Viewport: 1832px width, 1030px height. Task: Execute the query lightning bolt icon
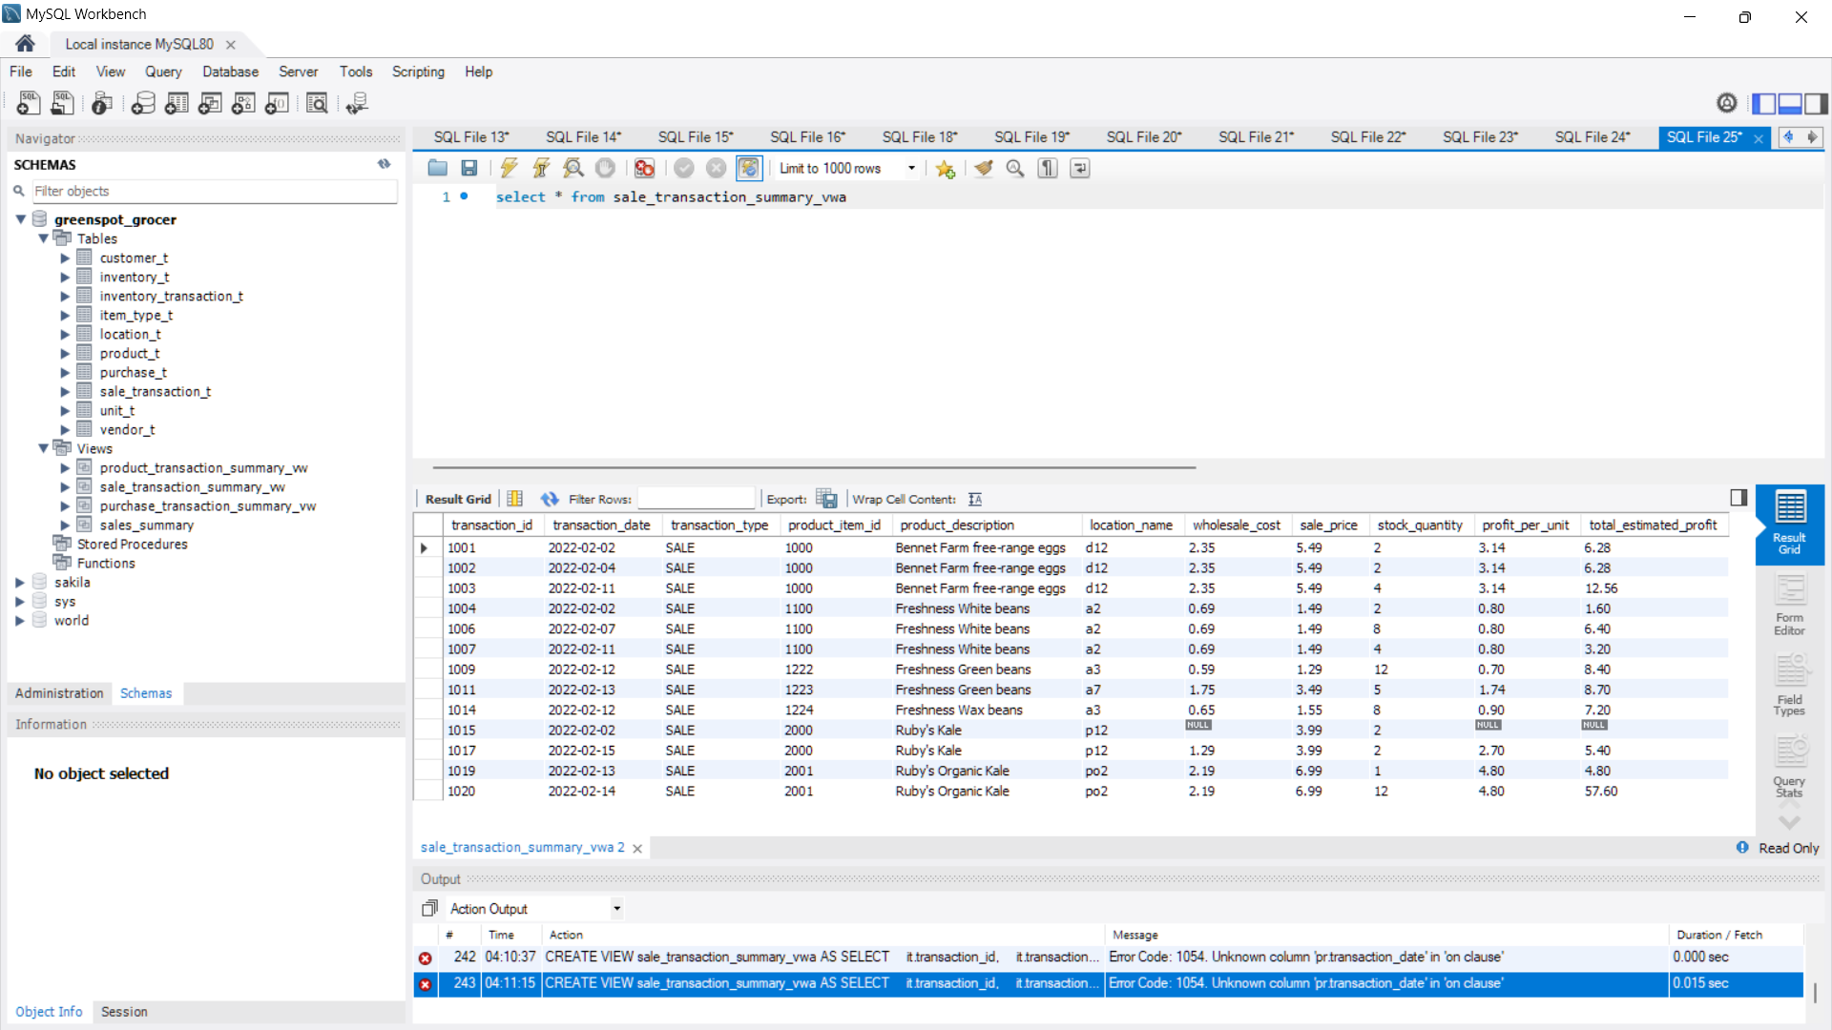click(509, 168)
